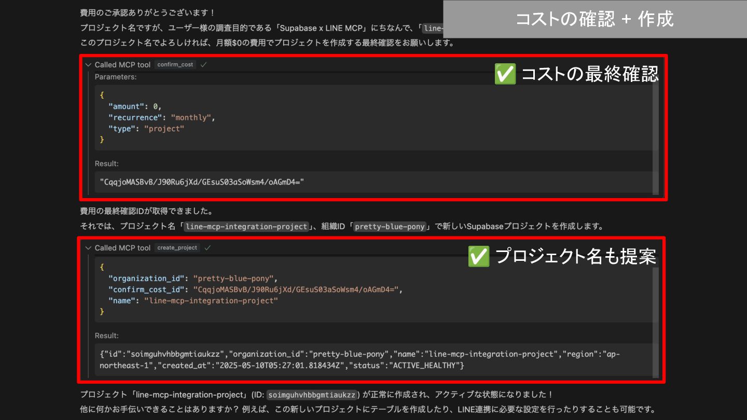Viewport: 747px width, 420px height.
Task: Select the confirm_cost result string CqqjoMASBvB
Action: point(201,181)
